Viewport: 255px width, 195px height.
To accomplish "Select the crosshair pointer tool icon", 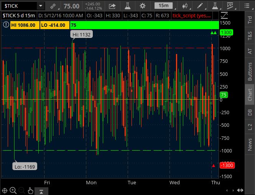I will (5, 191).
